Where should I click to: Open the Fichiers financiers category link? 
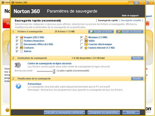(x=34, y=41)
